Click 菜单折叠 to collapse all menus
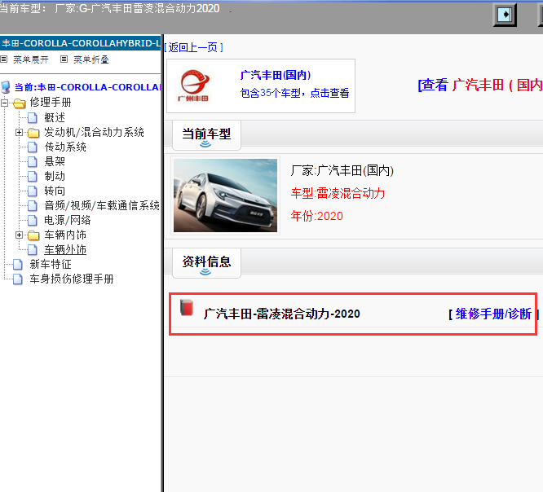543x492 pixels. coord(90,59)
